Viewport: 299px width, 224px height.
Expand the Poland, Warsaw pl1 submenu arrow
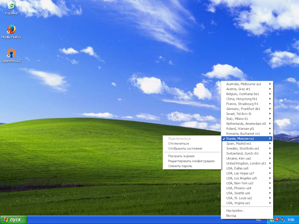pyautogui.click(x=270, y=128)
